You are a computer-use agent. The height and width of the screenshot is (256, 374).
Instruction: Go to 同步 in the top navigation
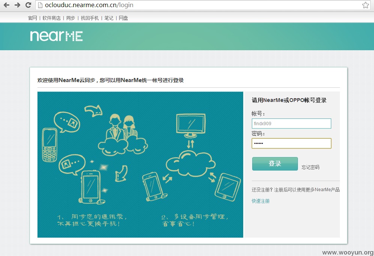[70, 18]
